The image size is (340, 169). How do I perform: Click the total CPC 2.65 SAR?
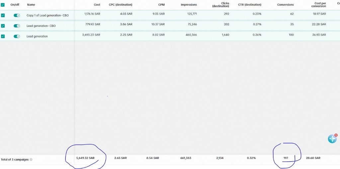pyautogui.click(x=121, y=158)
